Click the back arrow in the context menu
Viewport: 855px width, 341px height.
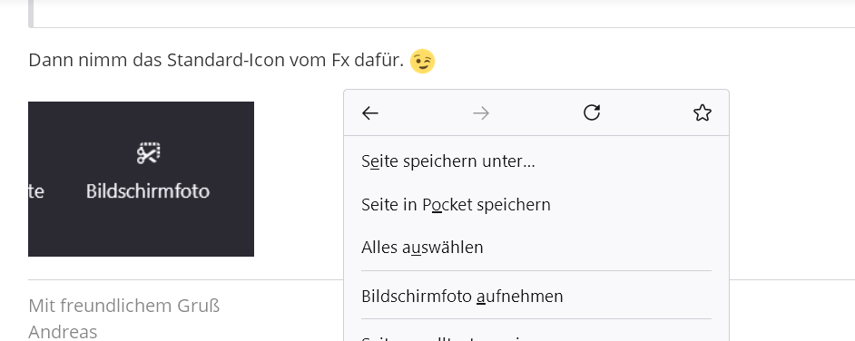pyautogui.click(x=370, y=113)
